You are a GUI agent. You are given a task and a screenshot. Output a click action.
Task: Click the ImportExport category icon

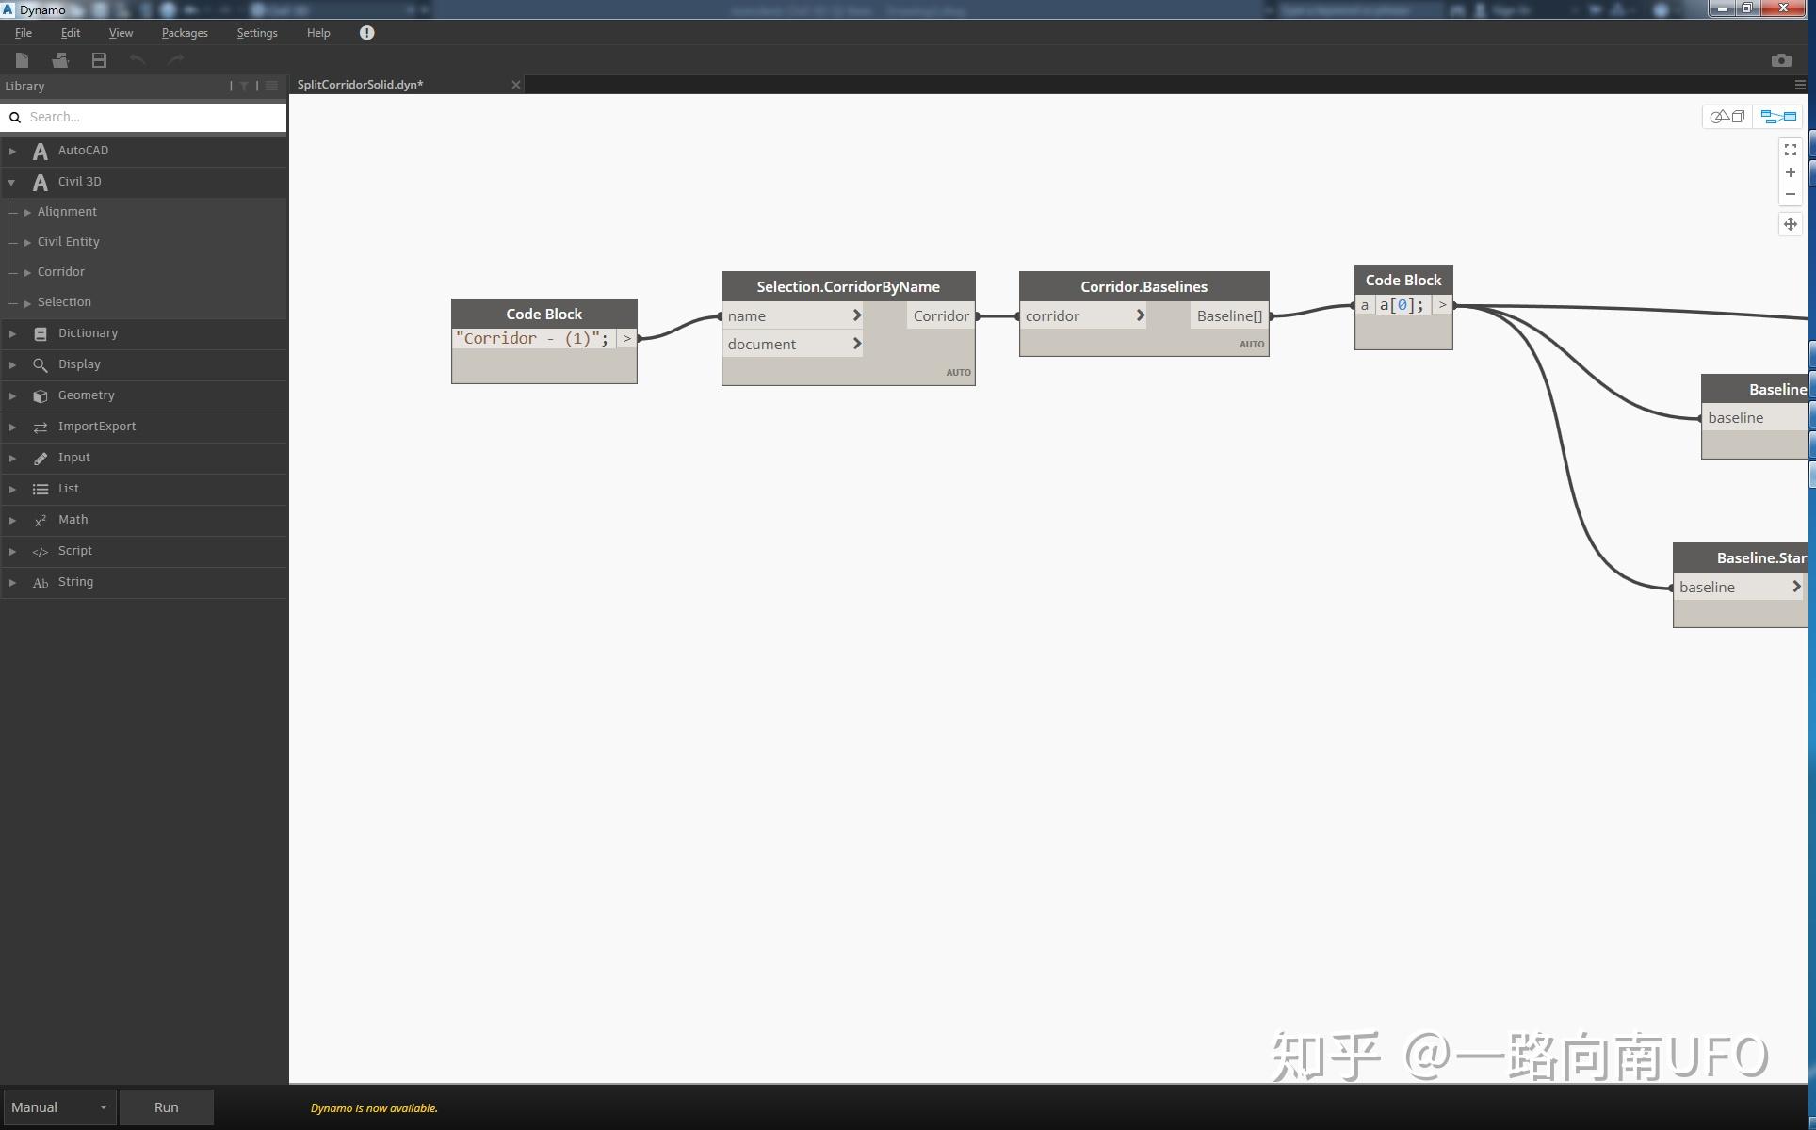pos(41,426)
